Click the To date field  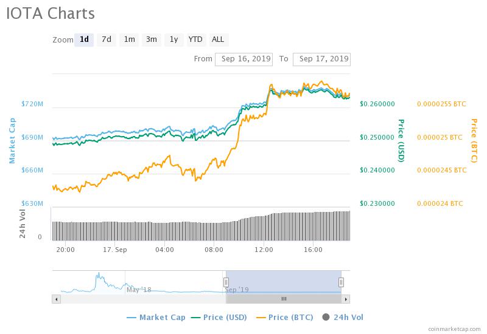tap(321, 59)
